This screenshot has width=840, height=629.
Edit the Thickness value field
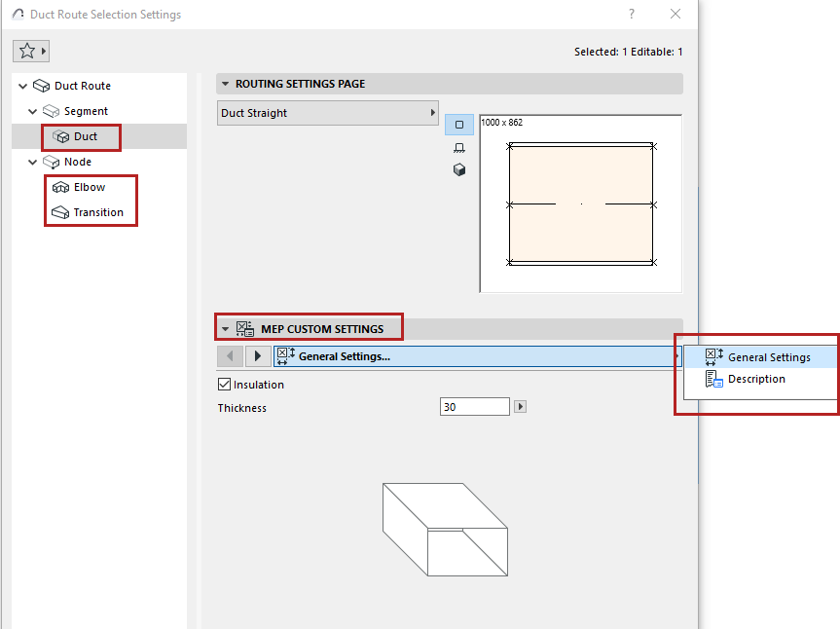tap(474, 406)
